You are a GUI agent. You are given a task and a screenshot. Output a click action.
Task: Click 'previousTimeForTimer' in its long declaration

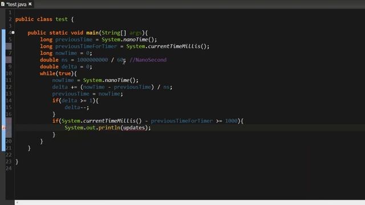pos(86,46)
